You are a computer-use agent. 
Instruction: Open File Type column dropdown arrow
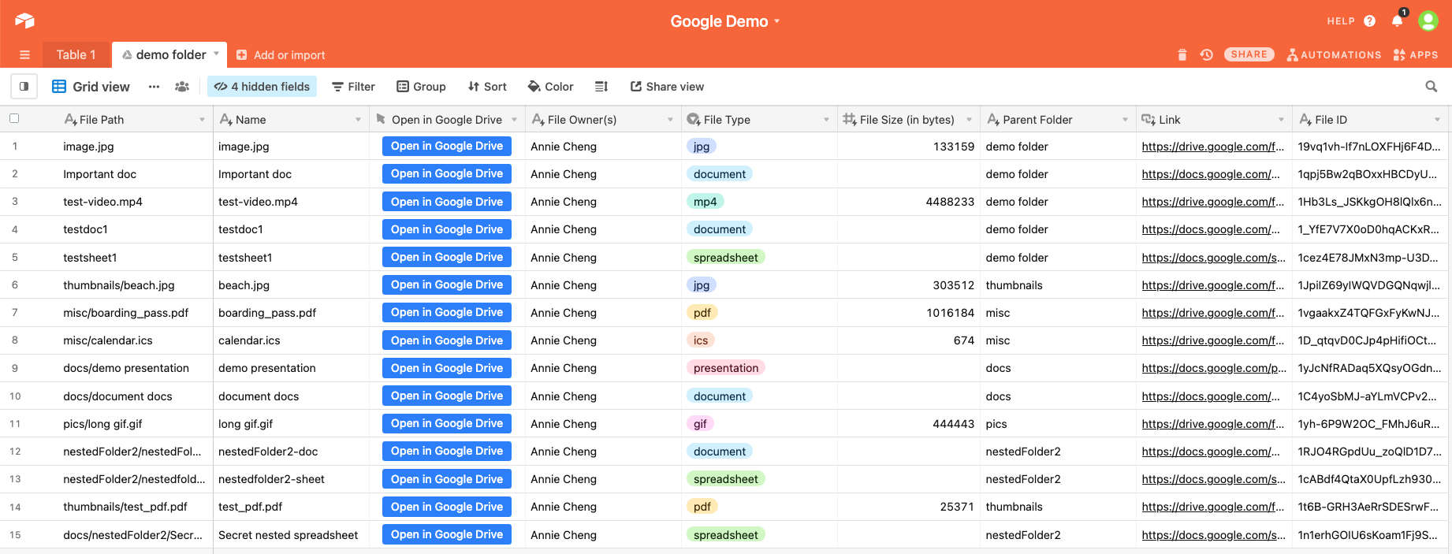pos(826,120)
